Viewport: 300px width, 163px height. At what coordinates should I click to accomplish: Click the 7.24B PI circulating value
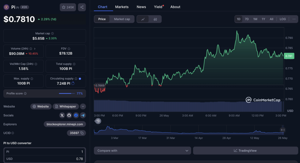(x=63, y=84)
